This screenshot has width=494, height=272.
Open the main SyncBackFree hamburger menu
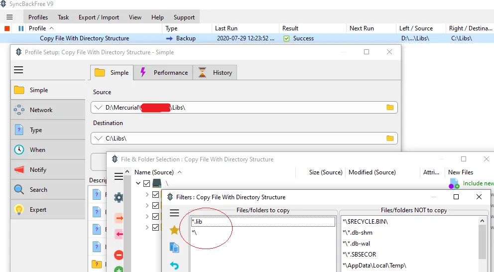coord(9,17)
